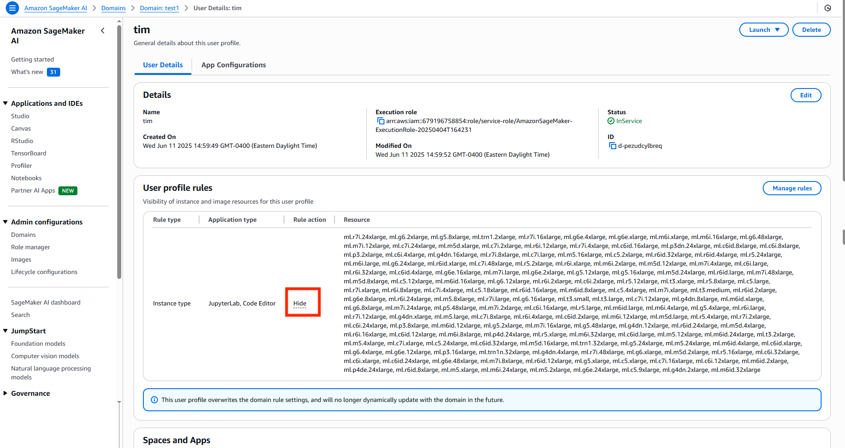Click the Rule type column header
The width and height of the screenshot is (845, 448).
tap(167, 220)
